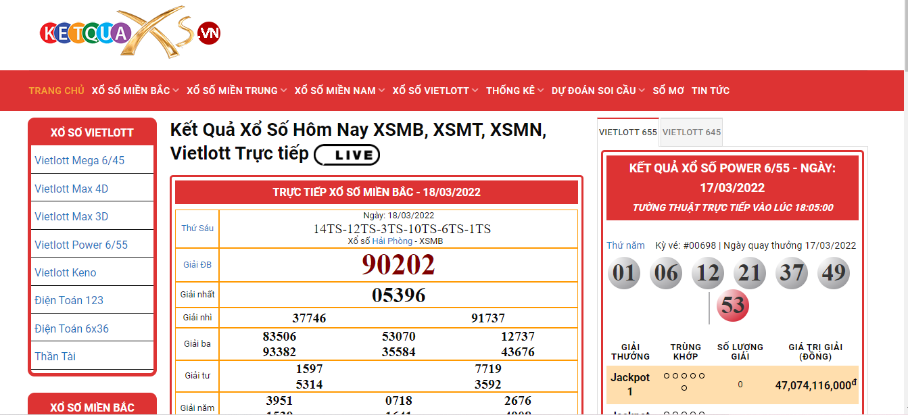Open Vietlott Keno sidebar link
The width and height of the screenshot is (908, 415).
tap(66, 272)
